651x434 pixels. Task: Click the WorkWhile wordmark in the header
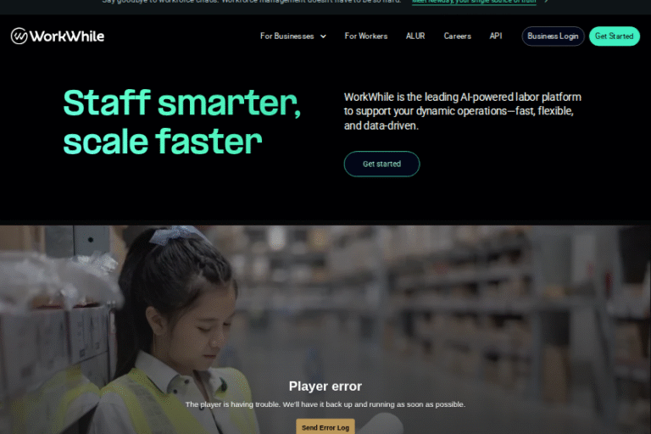[67, 36]
